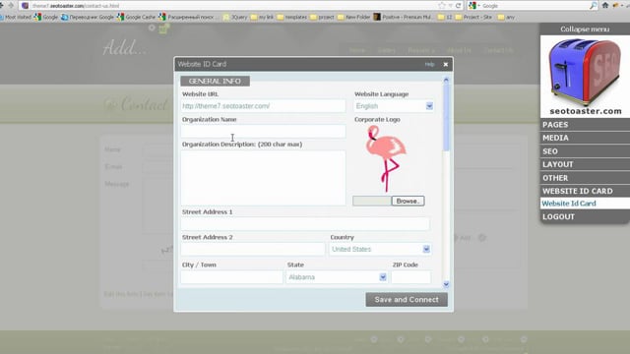Click the flamingo corporate logo image
This screenshot has width=630, height=354.
point(386,158)
